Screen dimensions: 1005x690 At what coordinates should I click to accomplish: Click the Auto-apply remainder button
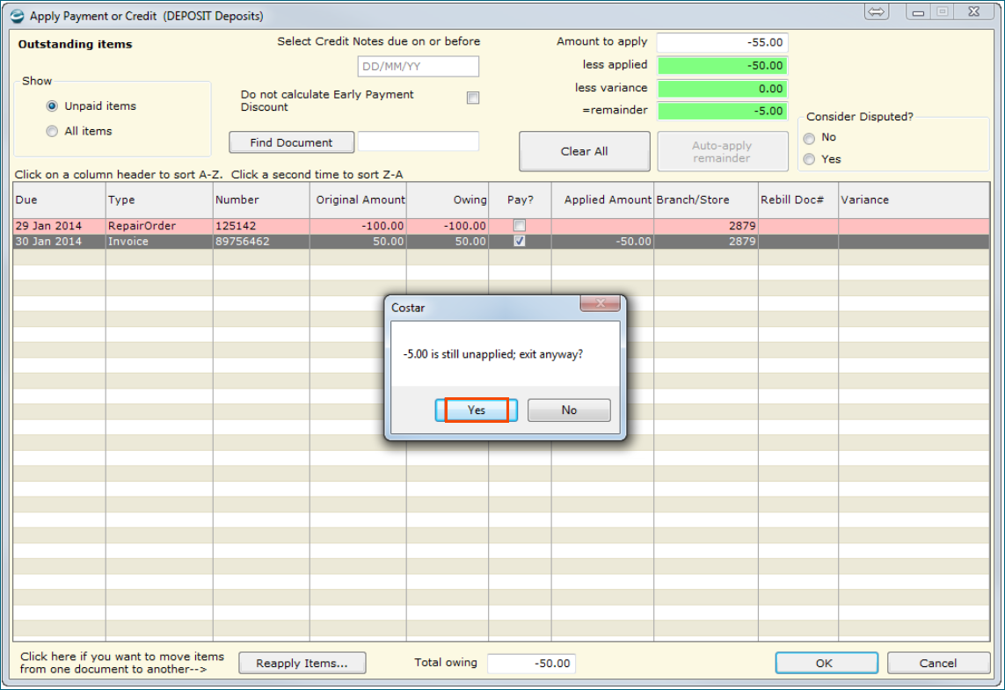click(723, 151)
